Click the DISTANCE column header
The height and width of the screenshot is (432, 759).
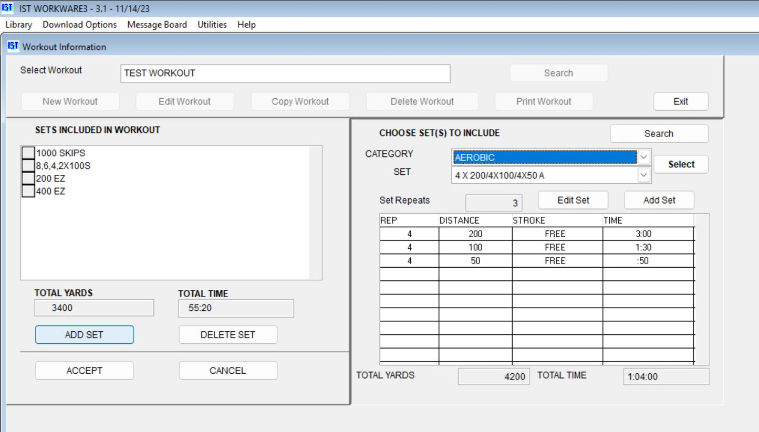[475, 220]
